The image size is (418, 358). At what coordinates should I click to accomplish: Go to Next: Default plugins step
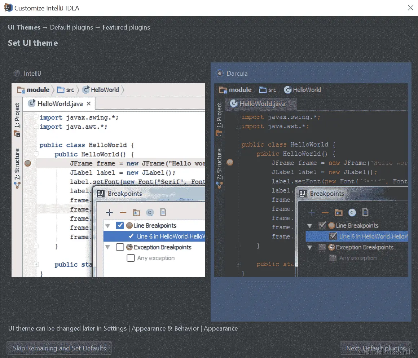(x=375, y=348)
